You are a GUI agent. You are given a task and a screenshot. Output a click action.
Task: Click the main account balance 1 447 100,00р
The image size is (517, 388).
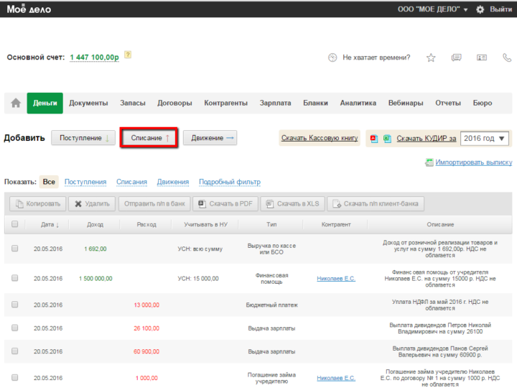point(94,57)
